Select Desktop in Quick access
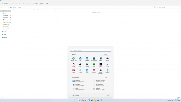Image resolution: width=181 pixels, height=102 pixels. (6, 13)
